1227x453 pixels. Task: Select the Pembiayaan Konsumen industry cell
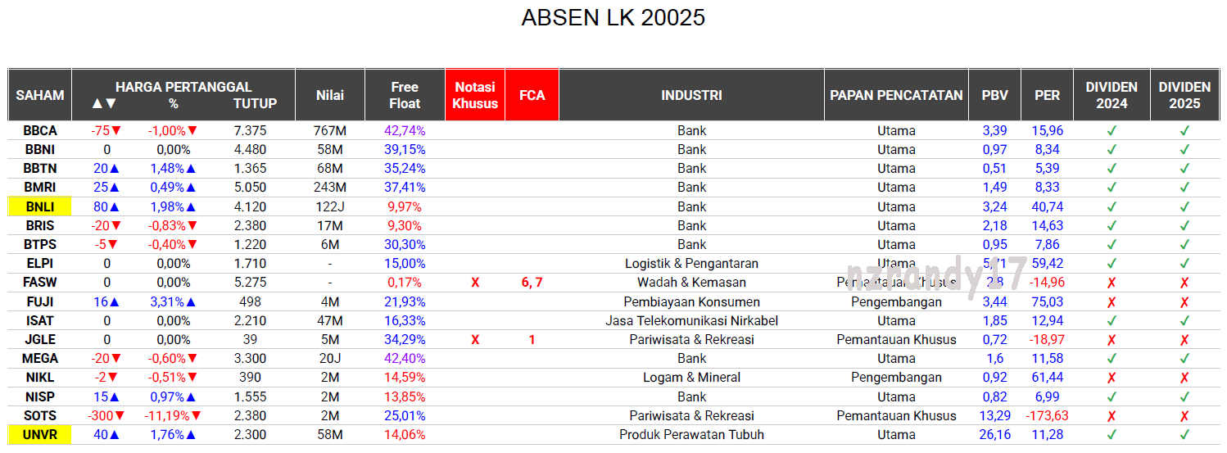point(691,302)
